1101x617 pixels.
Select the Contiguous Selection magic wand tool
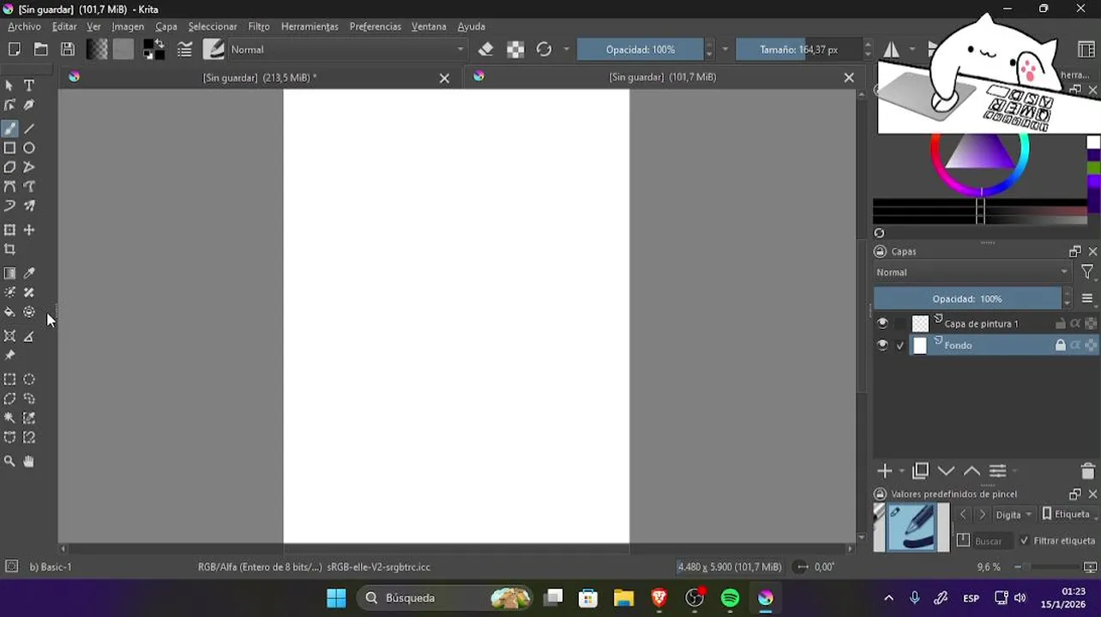pos(9,418)
